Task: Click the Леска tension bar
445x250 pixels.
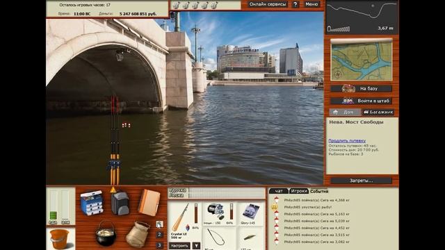Action: click(227, 195)
